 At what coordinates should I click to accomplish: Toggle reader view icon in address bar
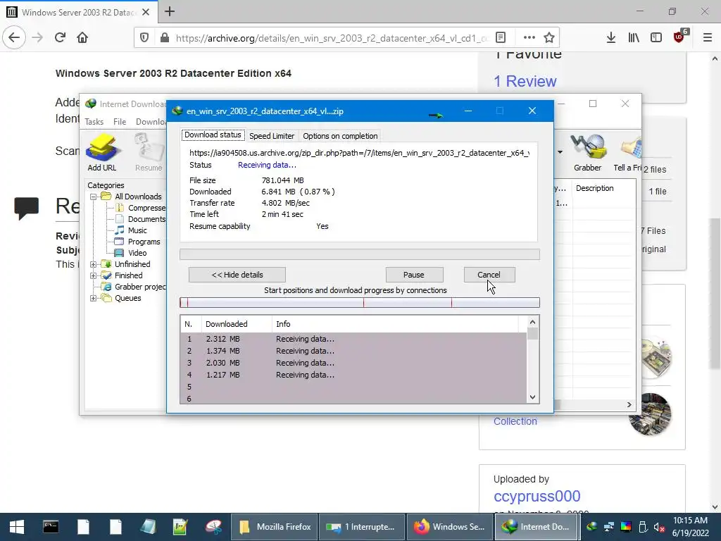pos(501,38)
